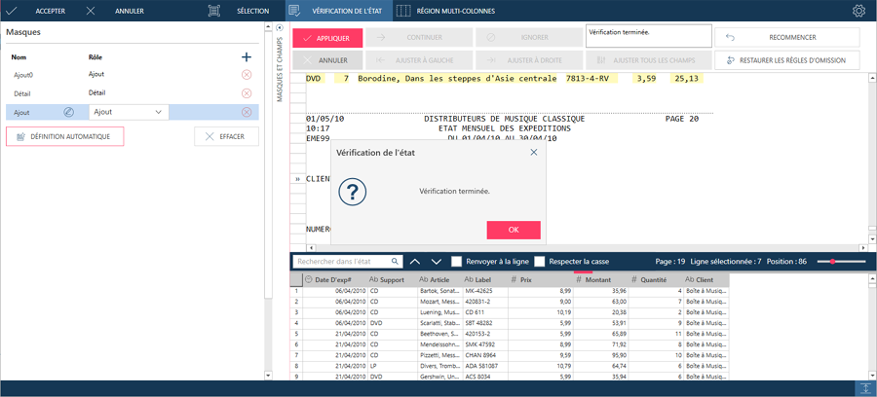The width and height of the screenshot is (877, 397).
Task: Click the date type icon in Date D'exp column
Action: (x=309, y=279)
